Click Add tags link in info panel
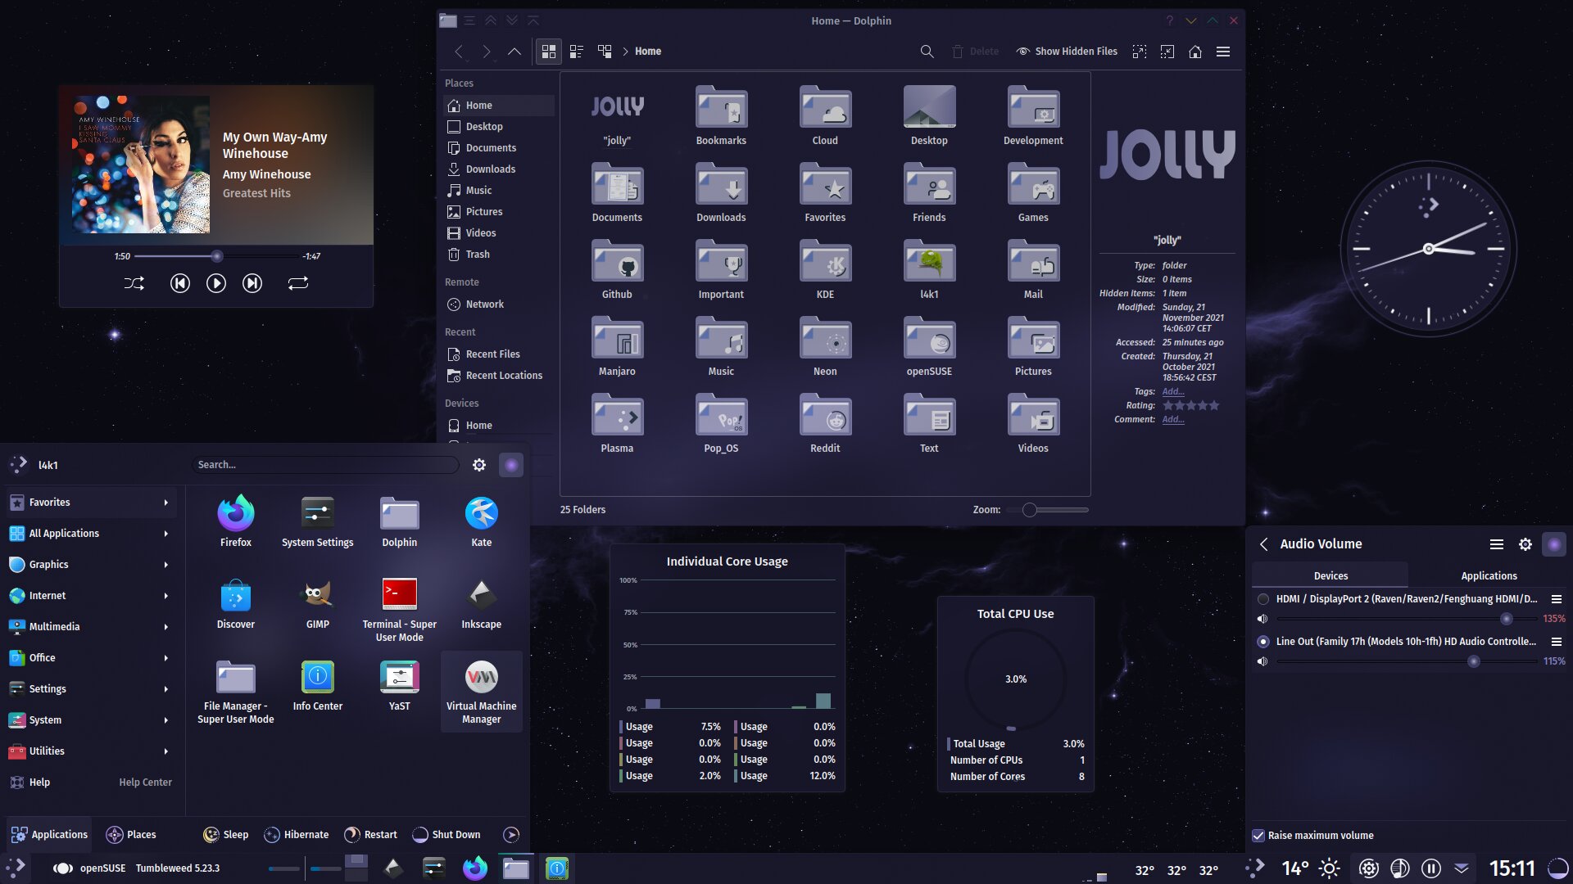The image size is (1573, 884). [x=1172, y=391]
